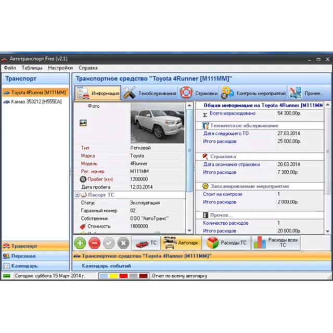
Task: Open the Прочее... tab
Action: tap(306, 93)
